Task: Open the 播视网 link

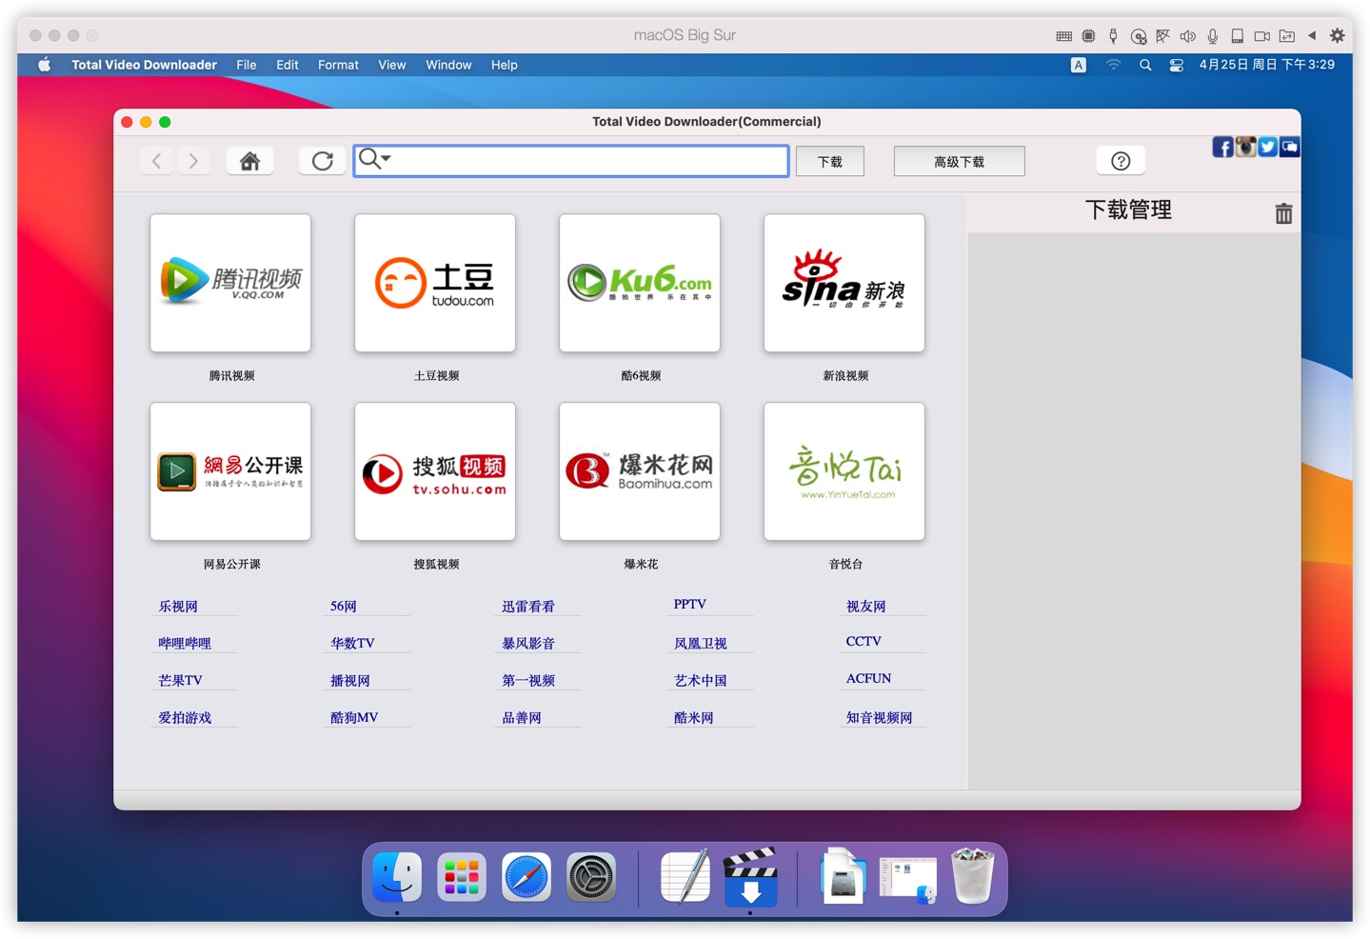Action: coord(350,681)
